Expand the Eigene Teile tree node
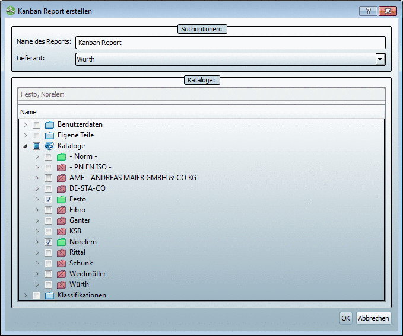Image resolution: width=403 pixels, height=336 pixels. [25, 135]
